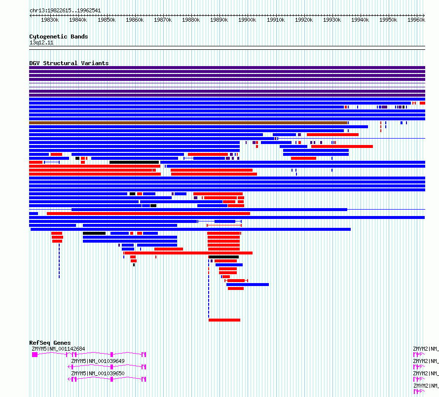Click the 19960k ruler label
Screen dimensions: 439x397
tap(416, 20)
